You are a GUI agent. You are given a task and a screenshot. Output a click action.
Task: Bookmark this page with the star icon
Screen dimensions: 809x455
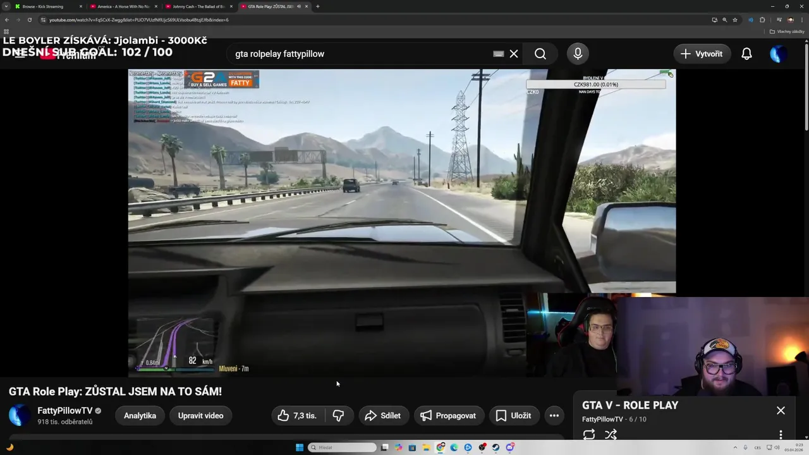(734, 20)
